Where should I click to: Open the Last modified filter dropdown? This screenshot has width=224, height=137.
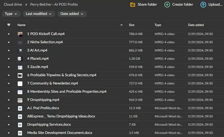39,14
